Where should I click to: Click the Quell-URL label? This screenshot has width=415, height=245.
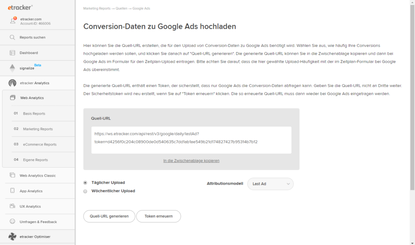tap(101, 118)
